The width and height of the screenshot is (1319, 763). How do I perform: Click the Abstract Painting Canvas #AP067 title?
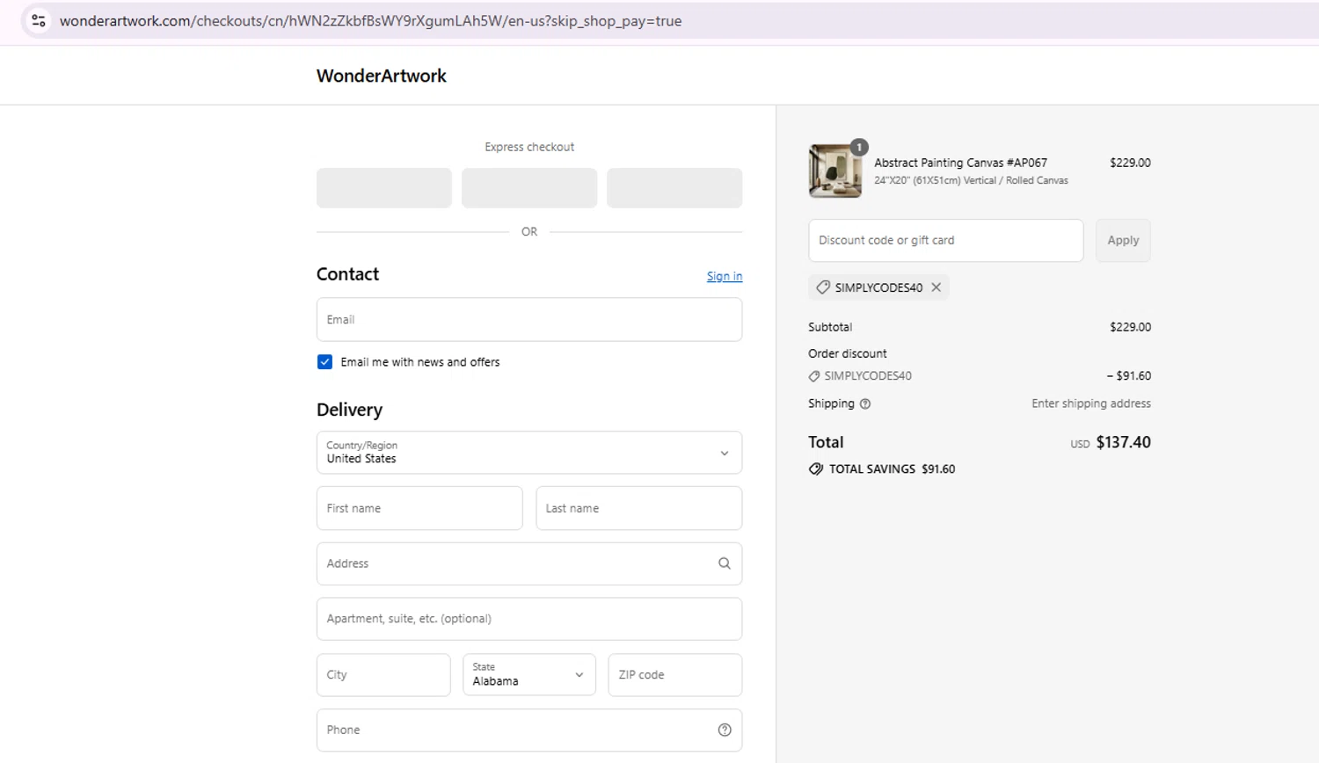point(960,163)
